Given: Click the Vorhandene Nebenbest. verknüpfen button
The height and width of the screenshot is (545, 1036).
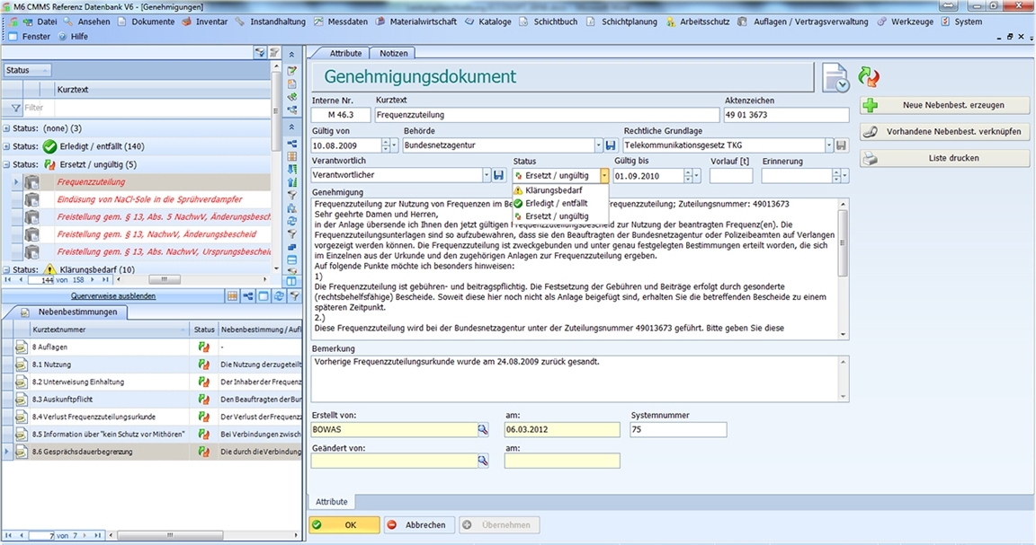Looking at the screenshot, I should [945, 131].
